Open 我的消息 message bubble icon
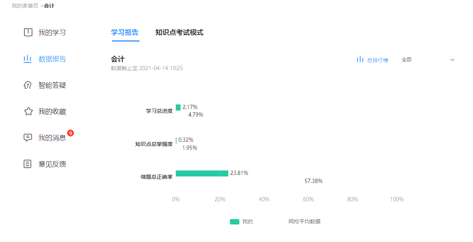 tap(27, 138)
